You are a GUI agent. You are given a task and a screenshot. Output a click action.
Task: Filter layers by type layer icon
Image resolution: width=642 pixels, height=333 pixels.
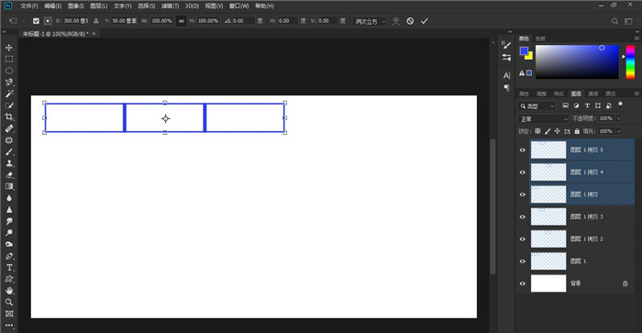(x=587, y=105)
